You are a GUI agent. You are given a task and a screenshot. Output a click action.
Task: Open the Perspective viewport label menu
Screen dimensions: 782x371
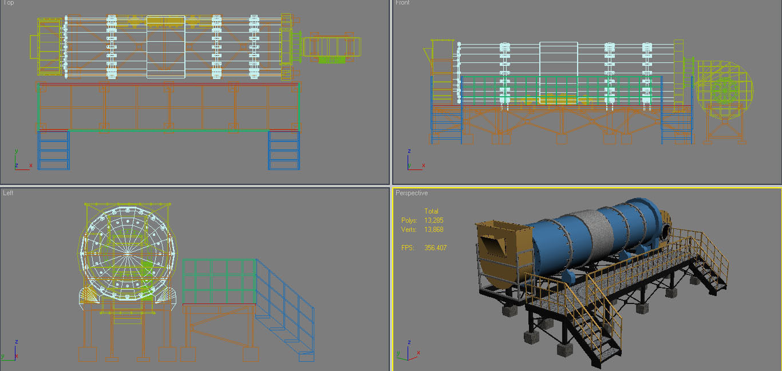(412, 194)
